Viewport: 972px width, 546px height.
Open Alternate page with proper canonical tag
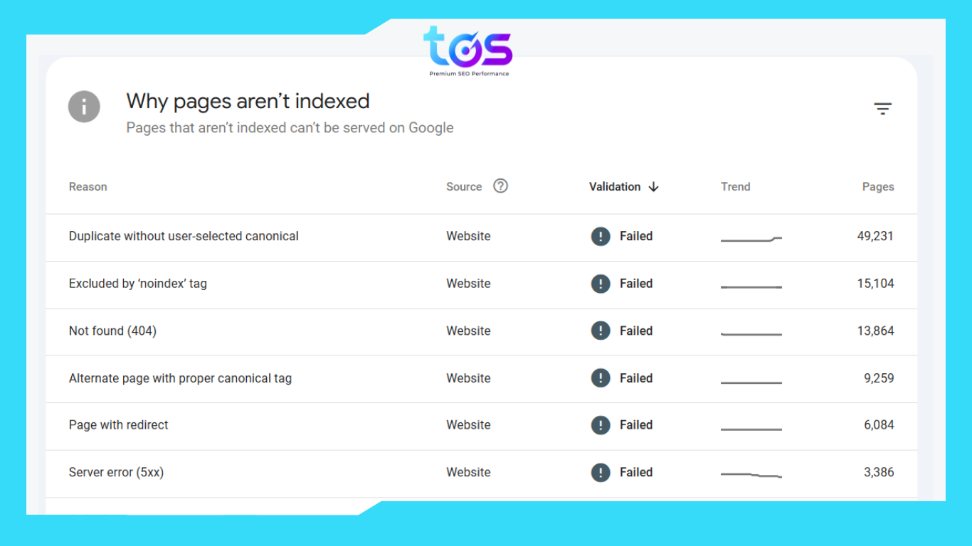point(180,378)
